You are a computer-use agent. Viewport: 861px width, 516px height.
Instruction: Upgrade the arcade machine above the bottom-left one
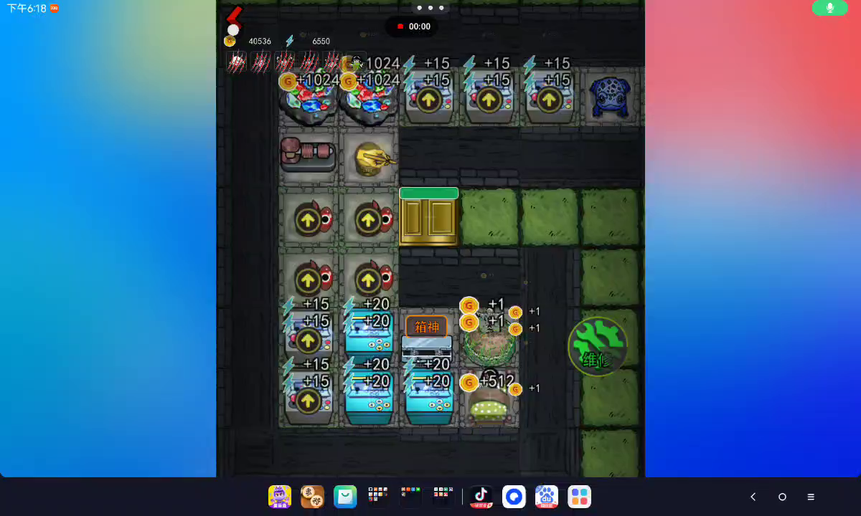[x=309, y=340]
